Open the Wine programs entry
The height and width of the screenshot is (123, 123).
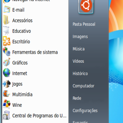click(x=17, y=105)
